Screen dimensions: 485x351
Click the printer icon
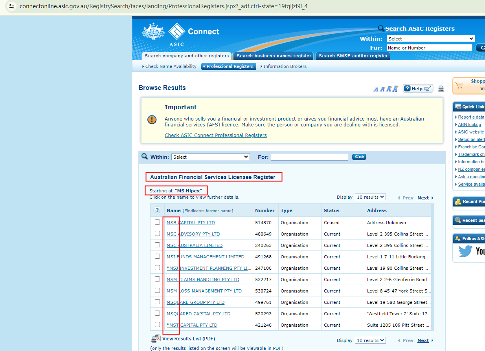[441, 89]
